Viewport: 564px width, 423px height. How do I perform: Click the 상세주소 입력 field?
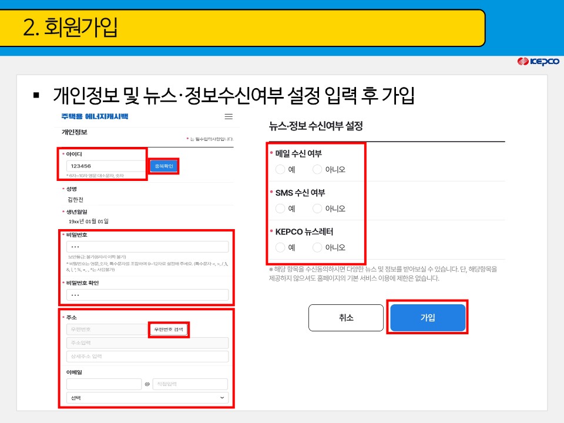coord(147,356)
